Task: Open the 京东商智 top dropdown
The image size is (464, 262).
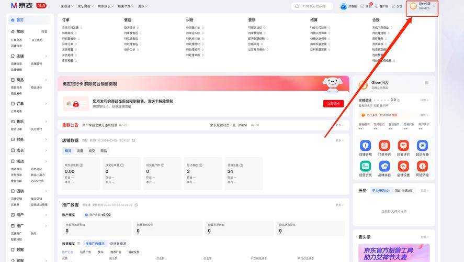Action: [x=85, y=6]
